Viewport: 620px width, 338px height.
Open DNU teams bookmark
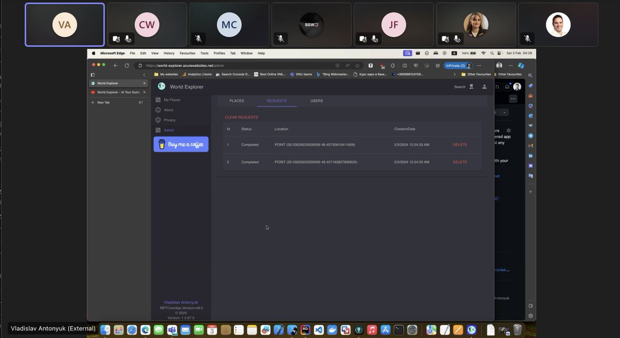tap(301, 74)
